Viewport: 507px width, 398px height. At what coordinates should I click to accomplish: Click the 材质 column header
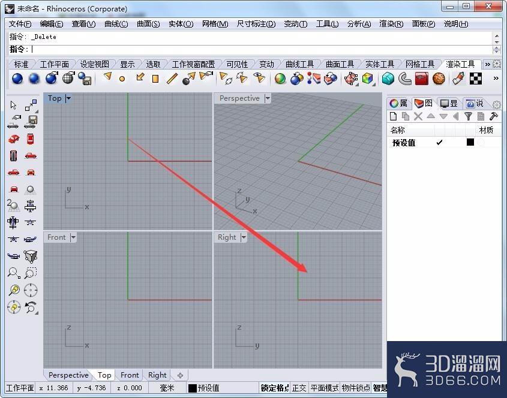[x=486, y=130]
